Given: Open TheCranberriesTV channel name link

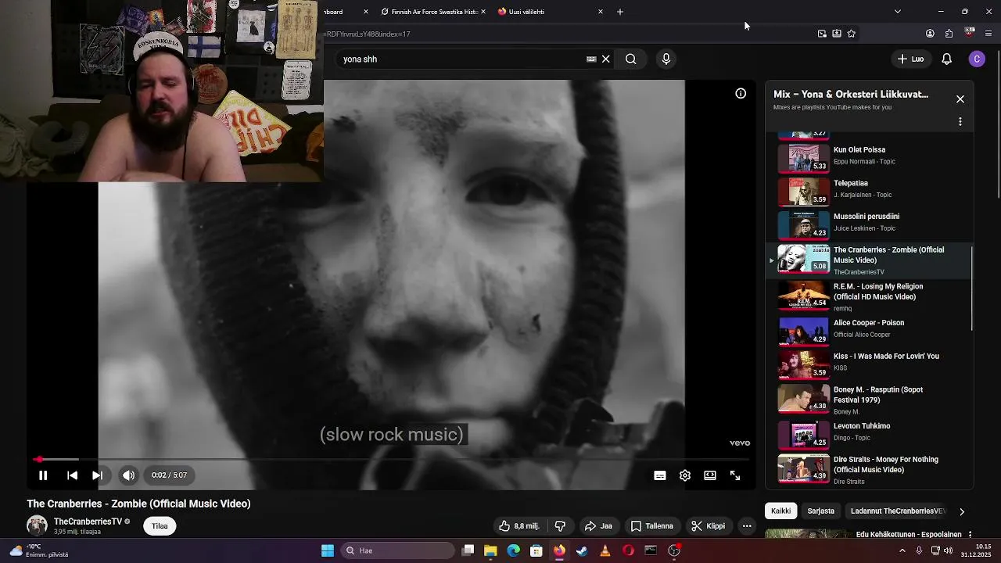Looking at the screenshot, I should pyautogui.click(x=88, y=522).
